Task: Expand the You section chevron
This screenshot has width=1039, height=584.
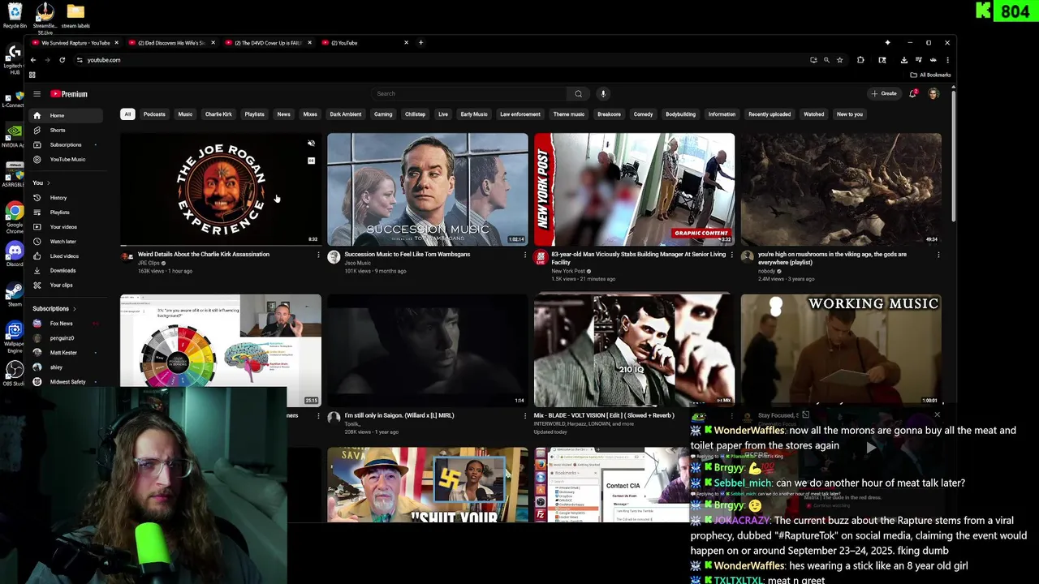Action: [48, 183]
